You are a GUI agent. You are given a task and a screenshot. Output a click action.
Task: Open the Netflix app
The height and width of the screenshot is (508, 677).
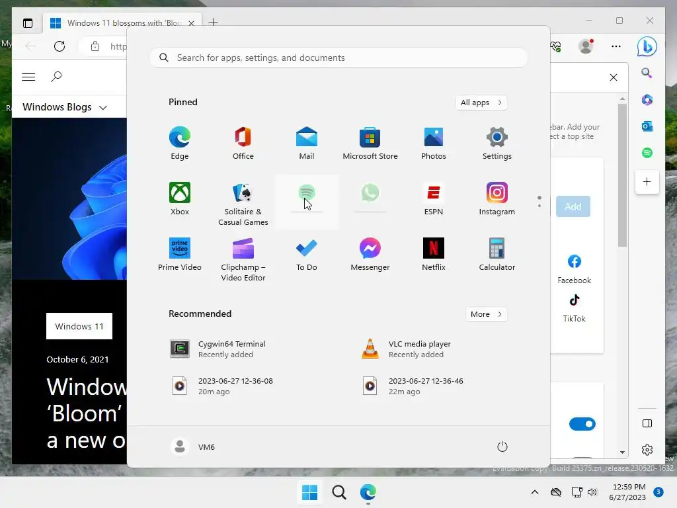(x=434, y=255)
